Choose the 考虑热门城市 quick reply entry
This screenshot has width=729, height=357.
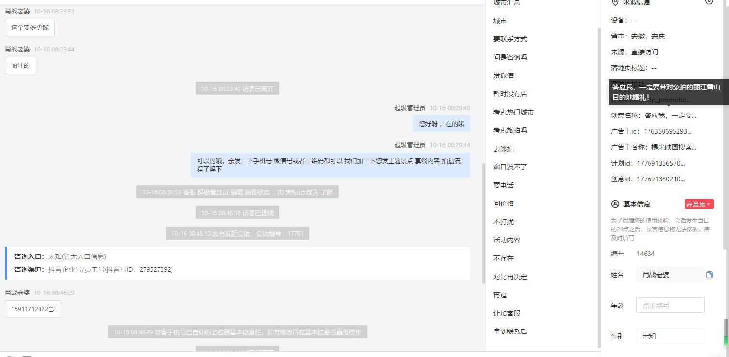point(514,112)
